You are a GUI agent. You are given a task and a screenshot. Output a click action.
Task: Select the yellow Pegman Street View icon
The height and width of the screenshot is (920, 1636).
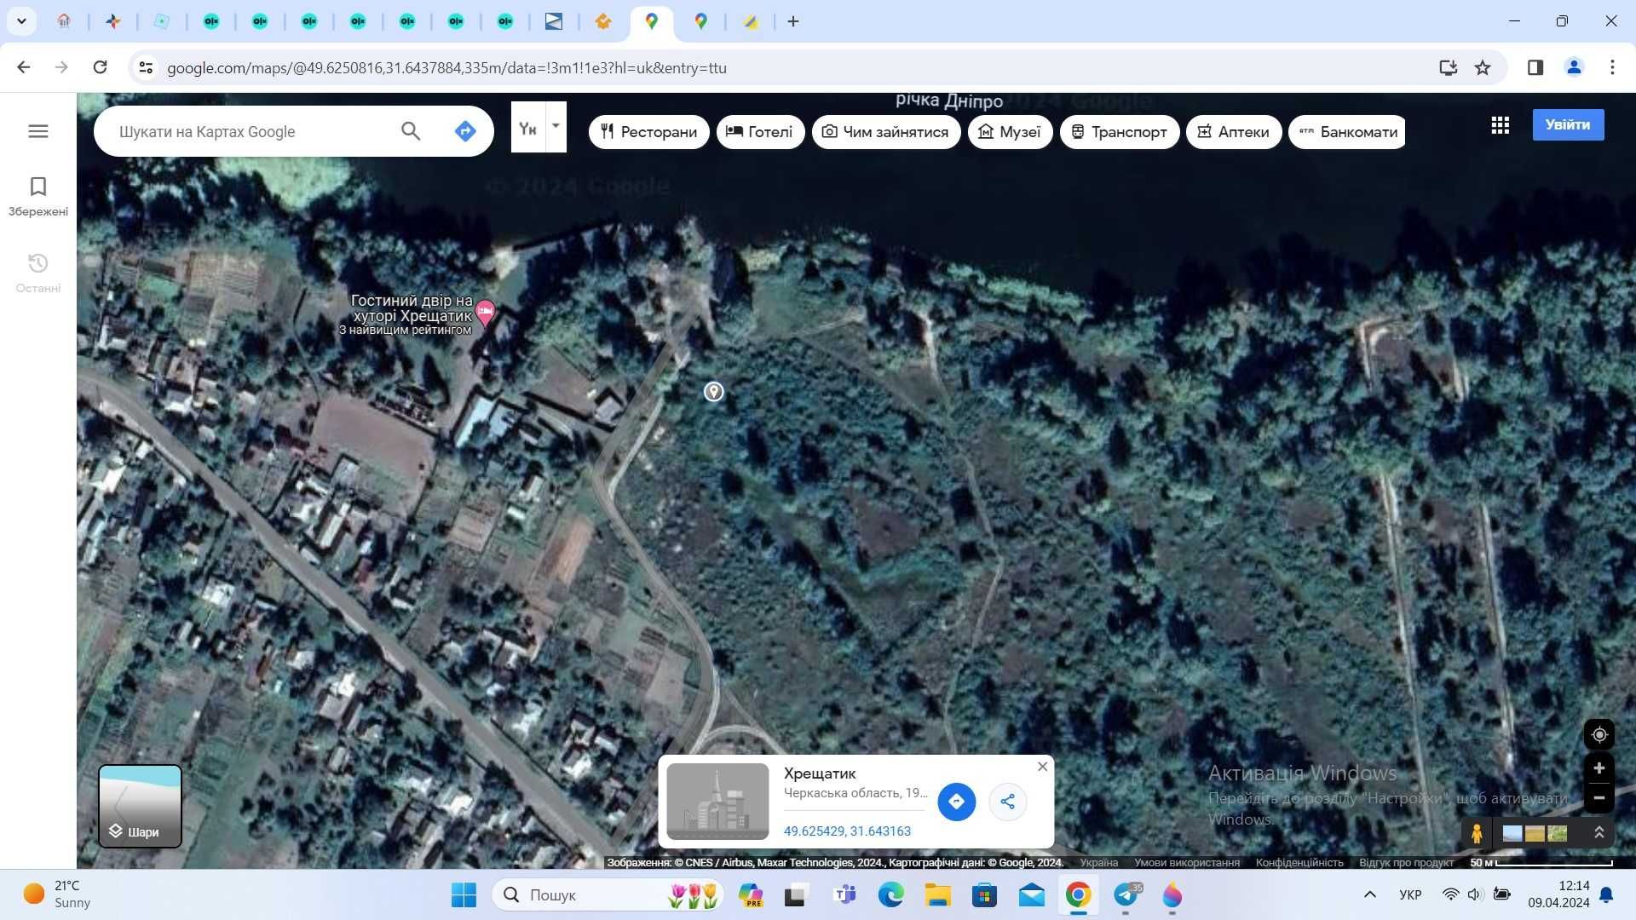pyautogui.click(x=1477, y=833)
